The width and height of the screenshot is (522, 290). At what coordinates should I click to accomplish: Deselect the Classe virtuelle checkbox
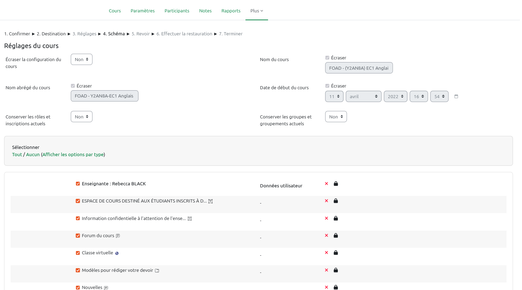click(78, 253)
